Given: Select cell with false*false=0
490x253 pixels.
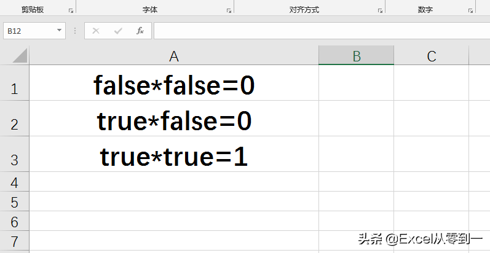Looking at the screenshot, I should click(x=174, y=83).
